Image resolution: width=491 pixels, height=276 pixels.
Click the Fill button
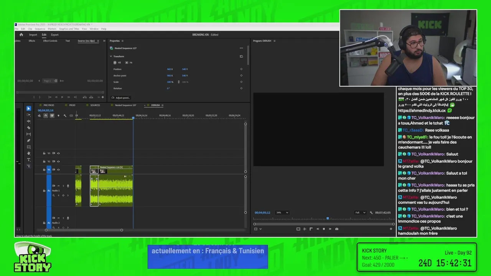click(117, 62)
